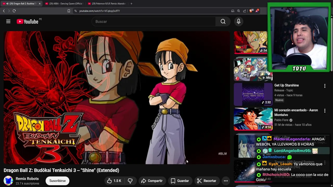
Task: Click the search magnifier button
Action: [223, 22]
